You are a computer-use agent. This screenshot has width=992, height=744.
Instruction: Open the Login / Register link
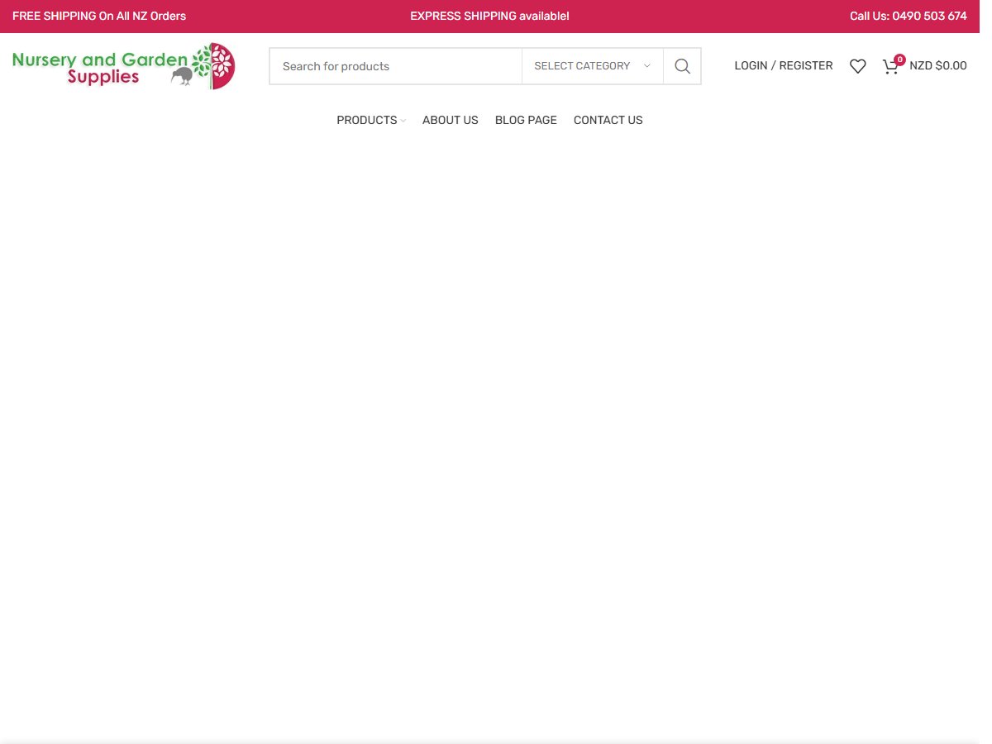click(x=784, y=65)
